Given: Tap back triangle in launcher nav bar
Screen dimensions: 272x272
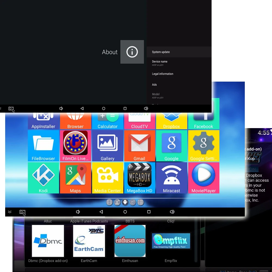Looking at the screenshot, I should (x=101, y=212).
